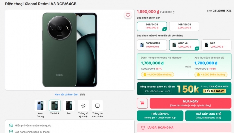Screen dimensions: 234x133
Task: Pick the Xanh Lá color option
Action: [184, 45]
